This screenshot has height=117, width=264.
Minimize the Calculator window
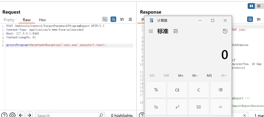(x=200, y=20)
